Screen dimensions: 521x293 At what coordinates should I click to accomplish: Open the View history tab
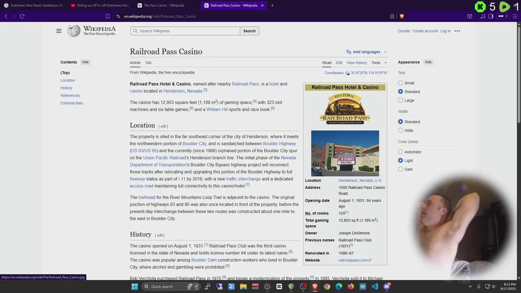tap(357, 63)
